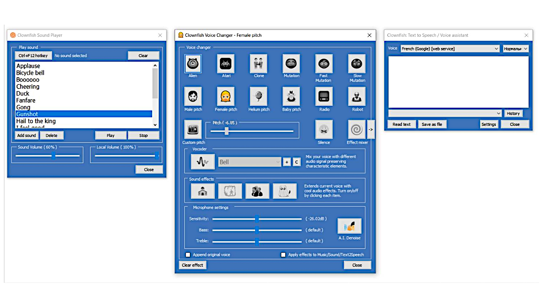Screen dimensions: 540x303
Task: Select the Alien voice effect
Action: (x=193, y=64)
